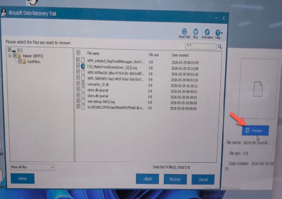Uncheck the F33_MarkeTrendGreenDown svg checkbox
Image resolution: width=282 pixels, height=199 pixels.
click(78, 66)
